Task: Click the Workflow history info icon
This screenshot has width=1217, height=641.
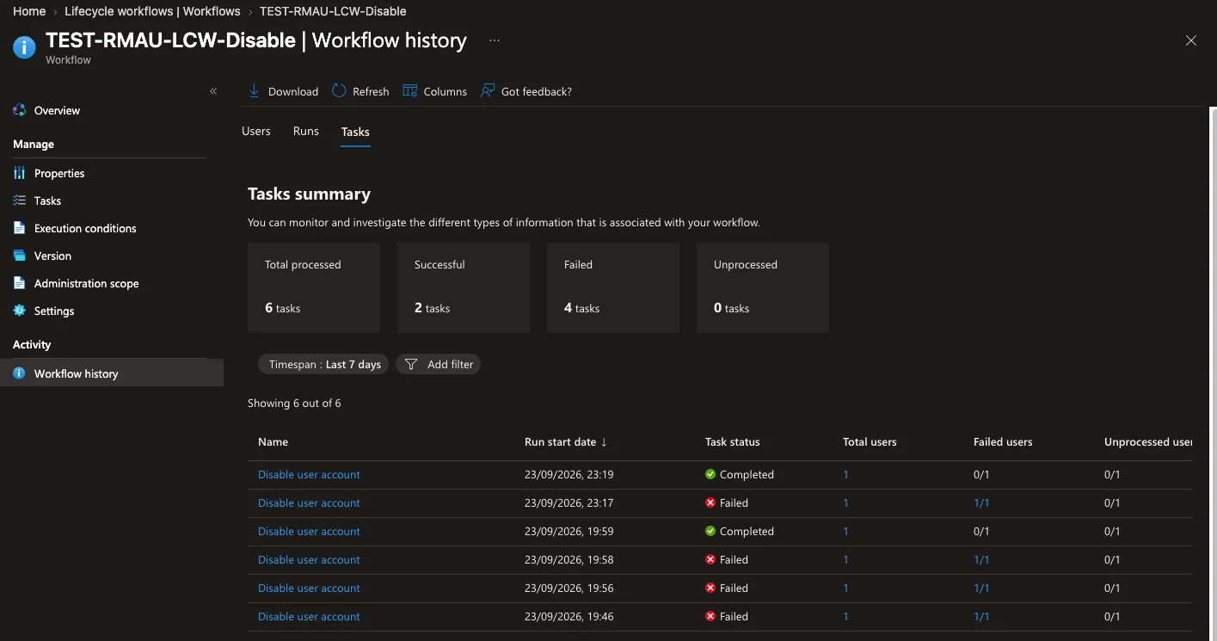Action: click(x=20, y=373)
